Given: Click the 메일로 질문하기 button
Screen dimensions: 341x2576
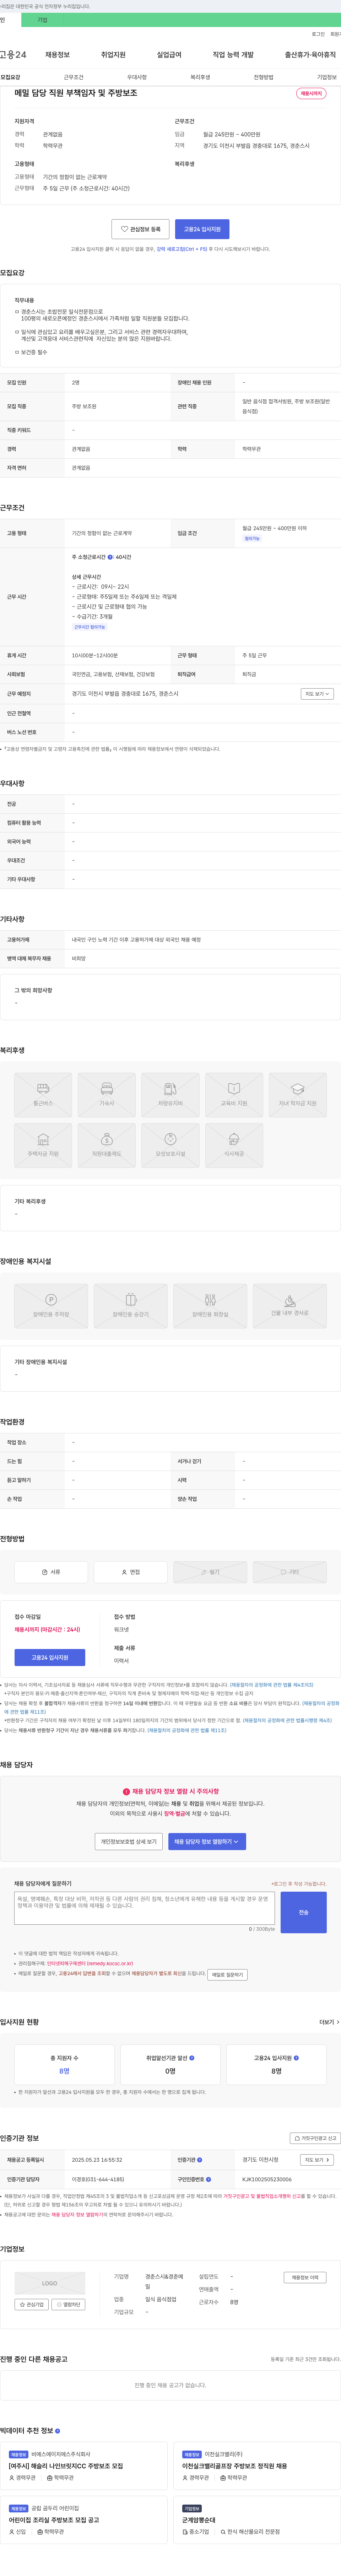Looking at the screenshot, I should (227, 1975).
